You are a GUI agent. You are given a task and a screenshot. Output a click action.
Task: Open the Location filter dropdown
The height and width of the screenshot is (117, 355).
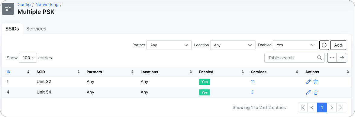click(233, 45)
